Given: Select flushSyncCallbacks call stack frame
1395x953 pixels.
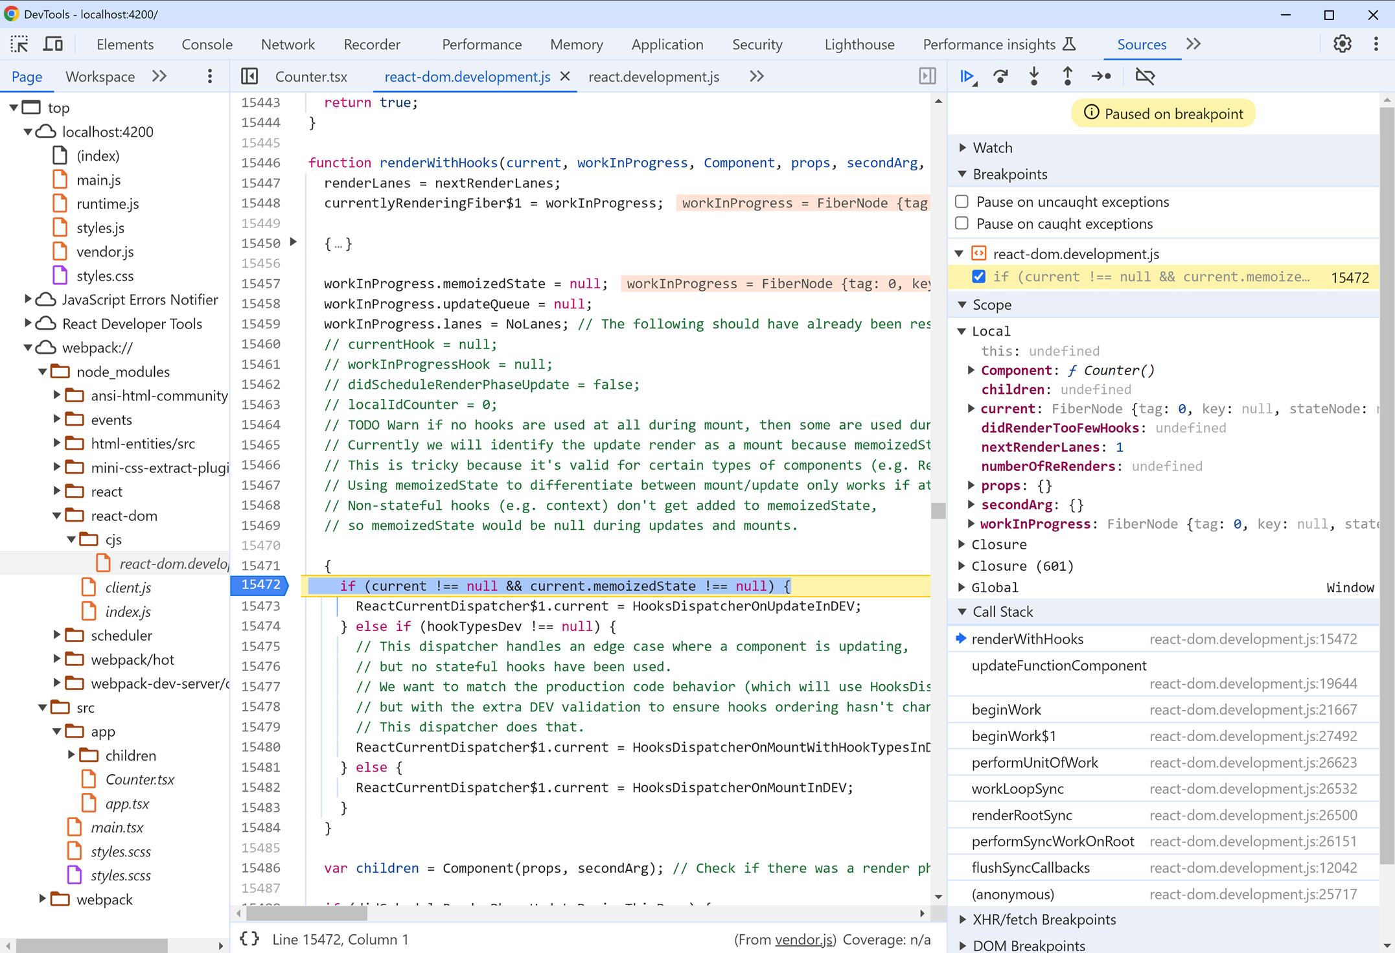Looking at the screenshot, I should (x=1163, y=867).
